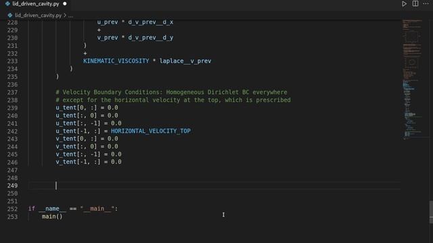
Task: Click line number 252 in the gutter
Action: pos(12,209)
